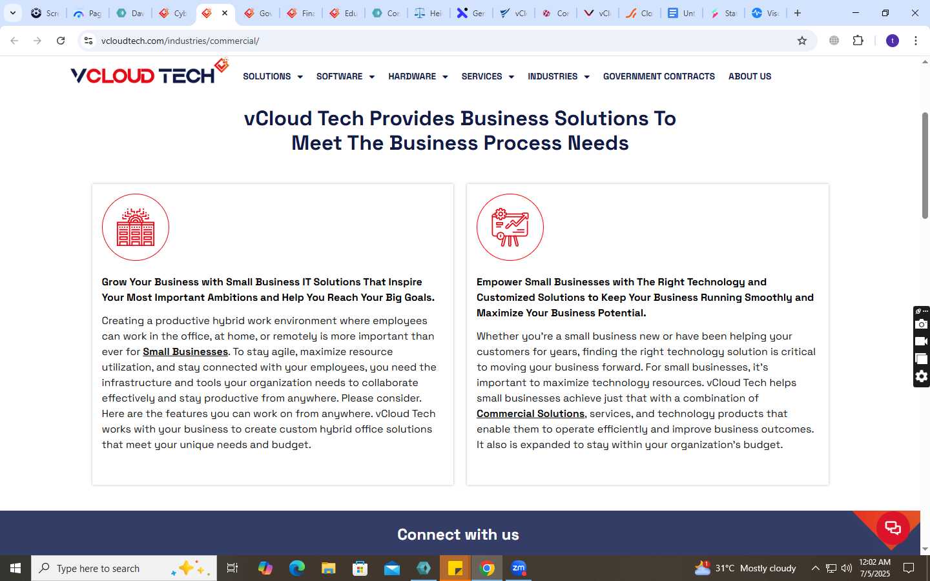Switch to the 'Ger' tab
The image size is (930, 581).
coord(471,13)
